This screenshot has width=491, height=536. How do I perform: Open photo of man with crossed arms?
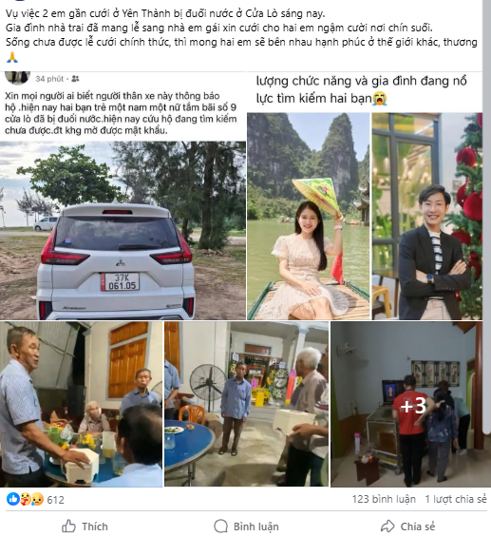(427, 216)
